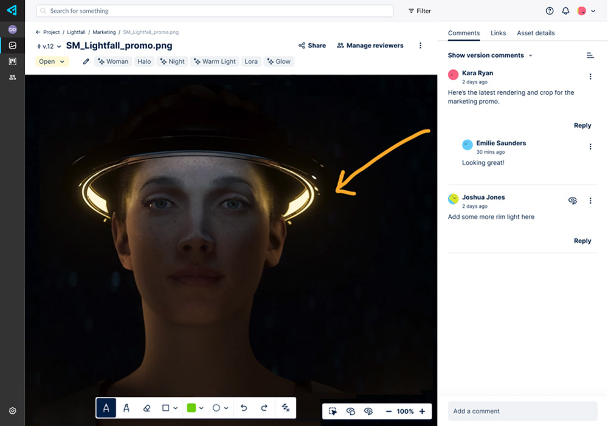
Task: Click the undo arrow in annotation toolbar
Action: click(x=244, y=408)
